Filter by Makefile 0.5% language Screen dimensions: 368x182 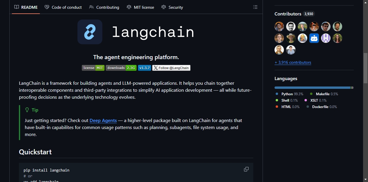coord(324,94)
